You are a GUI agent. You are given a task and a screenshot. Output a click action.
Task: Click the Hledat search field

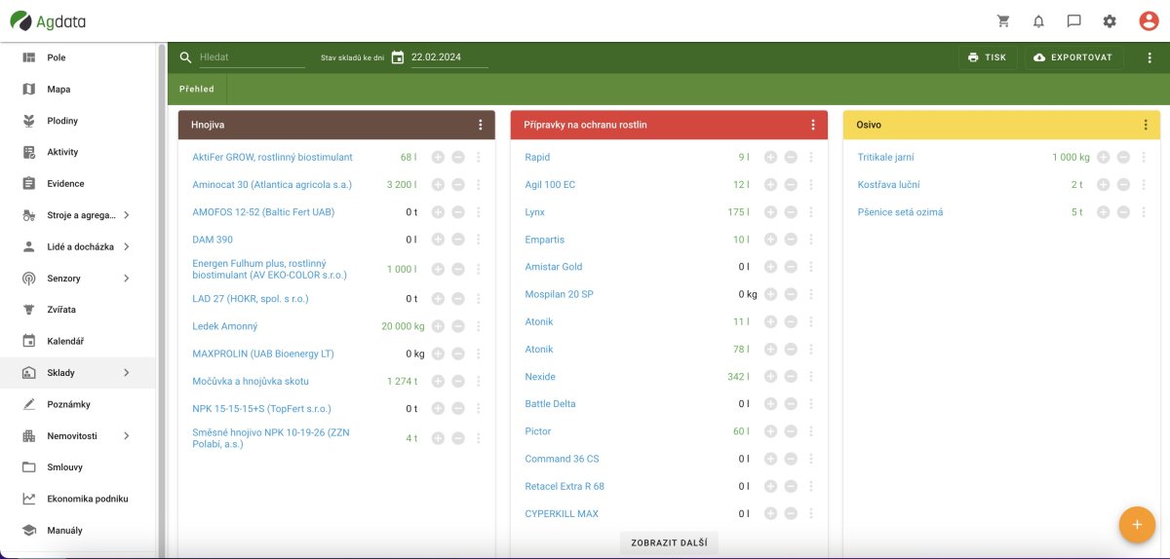pyautogui.click(x=252, y=57)
